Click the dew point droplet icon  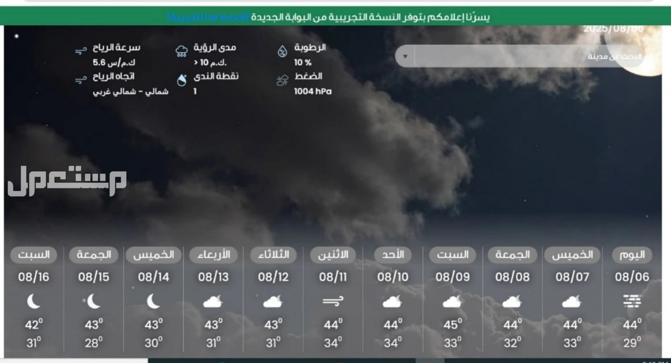pos(181,81)
